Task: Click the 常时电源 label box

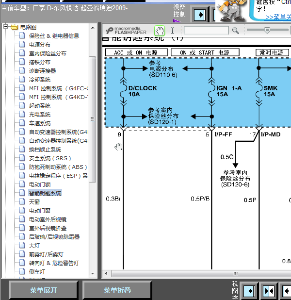Action: point(272,52)
